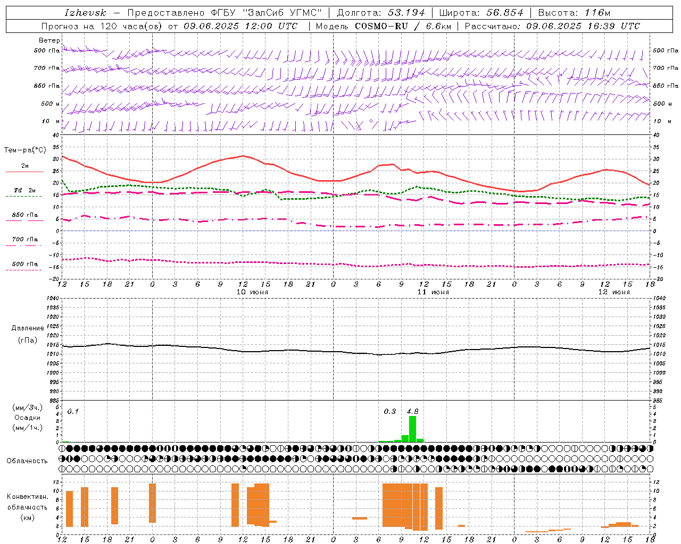Click the "Прогноз на 120 часа(ов)" text
Image resolution: width=681 pixels, height=544 pixels.
tap(102, 26)
